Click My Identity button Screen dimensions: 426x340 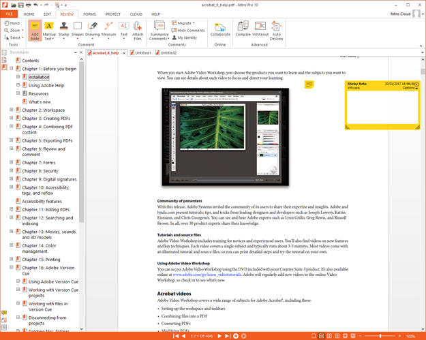tap(185, 37)
